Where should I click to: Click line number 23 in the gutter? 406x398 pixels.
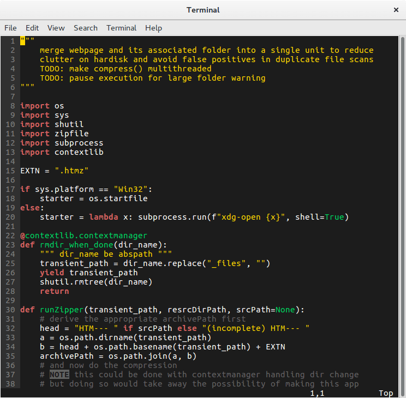[x=10, y=245]
